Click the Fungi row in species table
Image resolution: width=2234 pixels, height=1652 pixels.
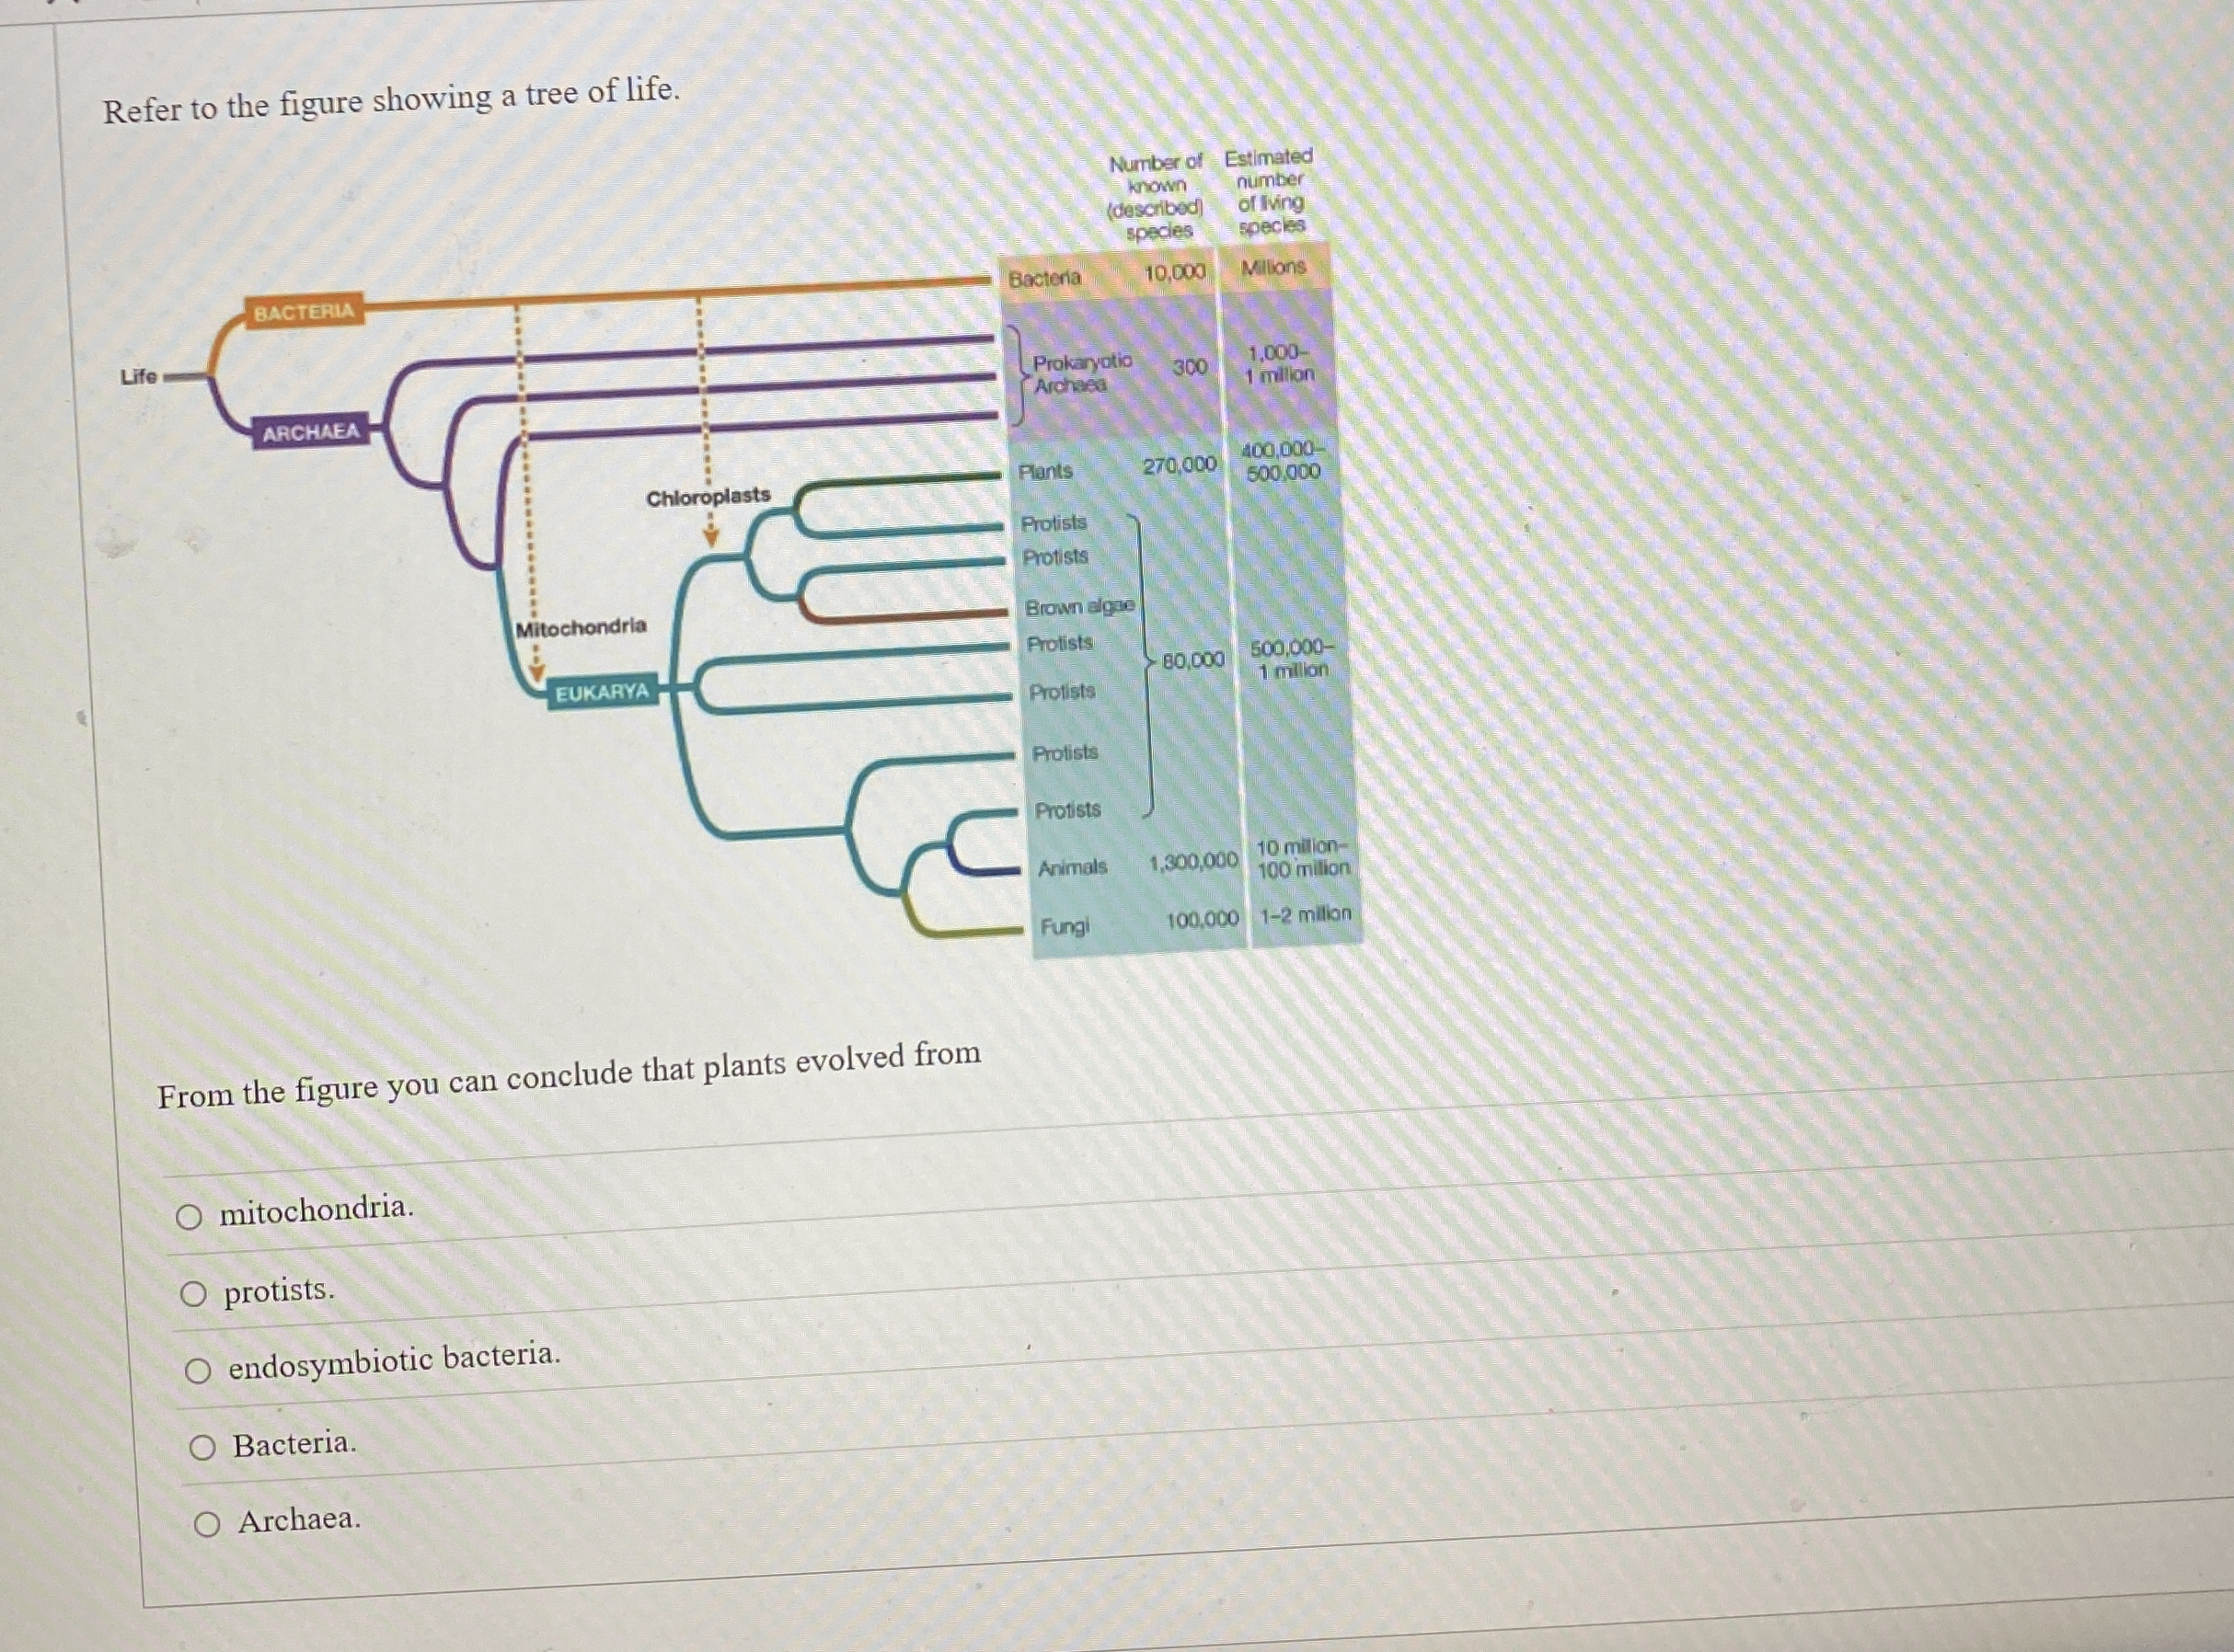click(x=1065, y=927)
